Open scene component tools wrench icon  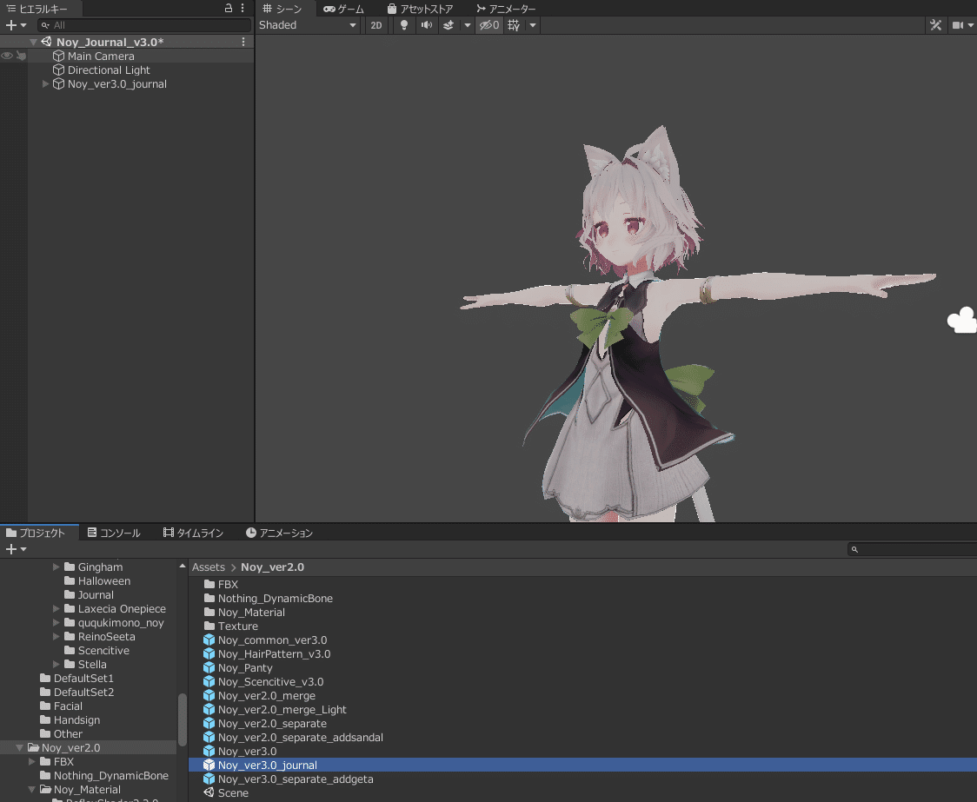pos(935,25)
